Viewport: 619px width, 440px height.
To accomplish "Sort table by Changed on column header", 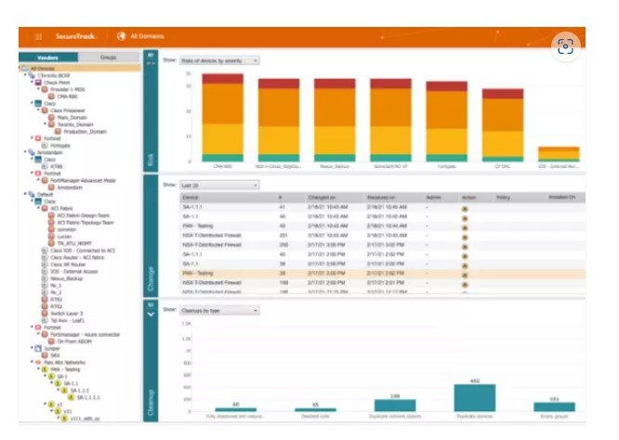I will point(322,197).
